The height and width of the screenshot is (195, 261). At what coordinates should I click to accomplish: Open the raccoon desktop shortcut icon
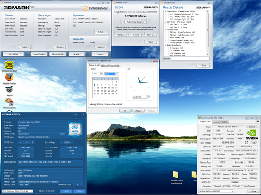[x=9, y=89]
